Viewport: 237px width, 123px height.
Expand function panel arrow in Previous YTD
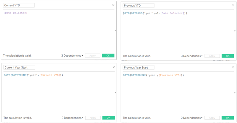235,31
